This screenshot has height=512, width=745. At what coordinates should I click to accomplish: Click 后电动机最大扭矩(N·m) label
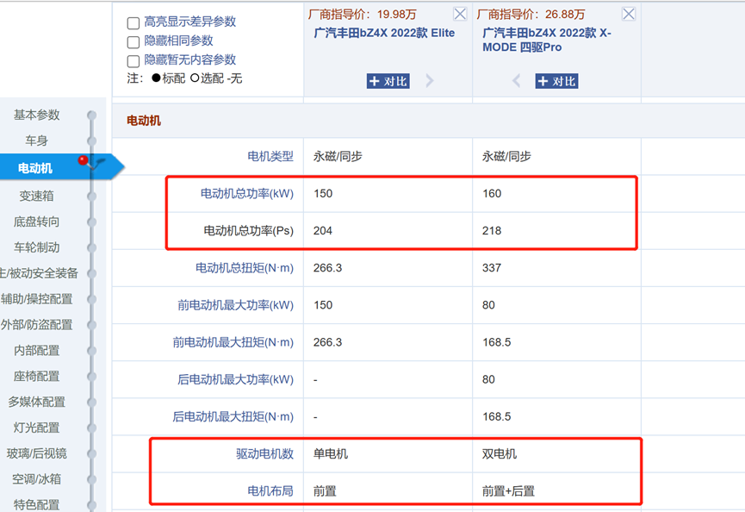pyautogui.click(x=233, y=416)
